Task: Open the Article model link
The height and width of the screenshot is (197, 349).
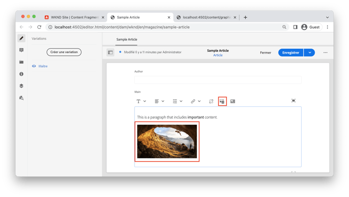Action: [218, 55]
